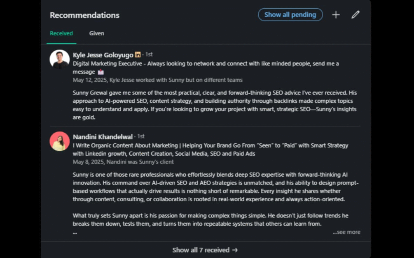Click Nandini's recommendation paragraph about AEO strategies
414x258 pixels.
[215, 187]
